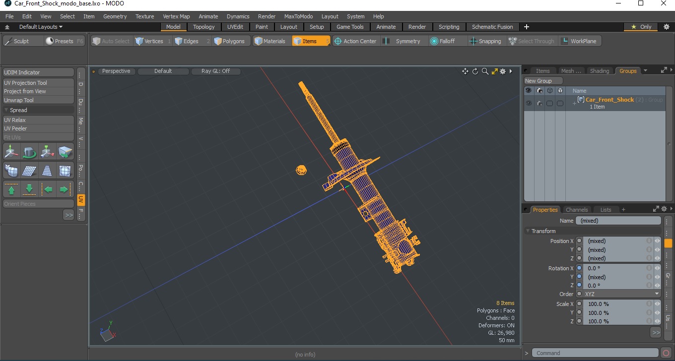Select the UV rotate icon with green arrow
The height and width of the screenshot is (361, 675).
[x=30, y=151]
